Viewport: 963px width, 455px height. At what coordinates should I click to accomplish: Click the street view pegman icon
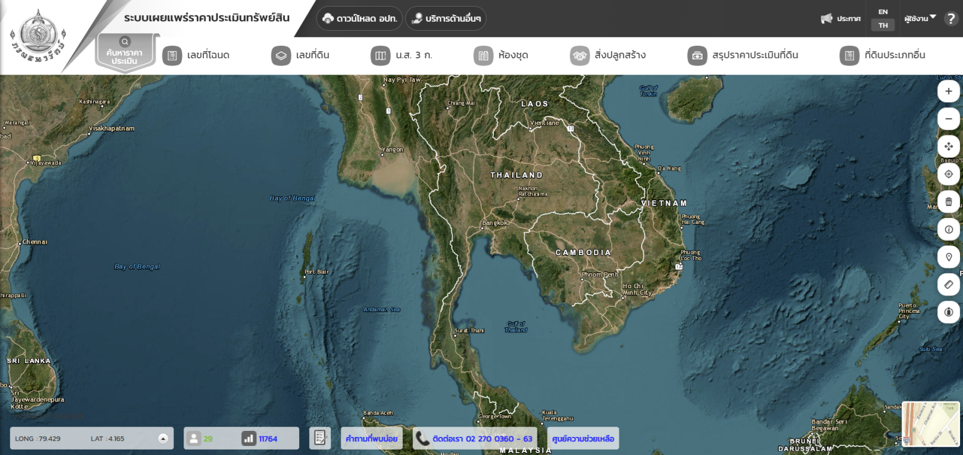coord(948,312)
